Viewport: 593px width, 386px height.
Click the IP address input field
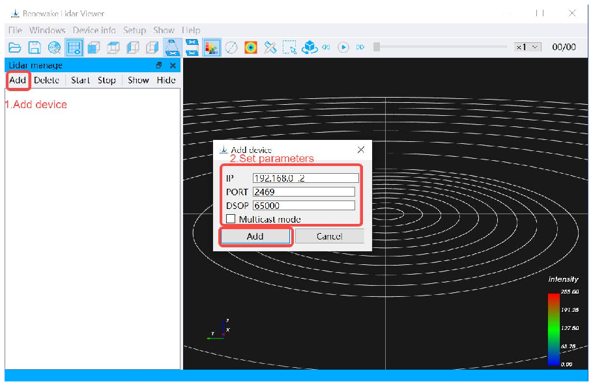[306, 178]
